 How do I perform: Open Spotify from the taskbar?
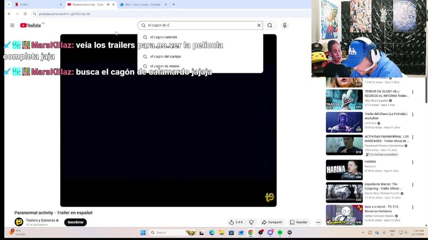[x=280, y=233]
